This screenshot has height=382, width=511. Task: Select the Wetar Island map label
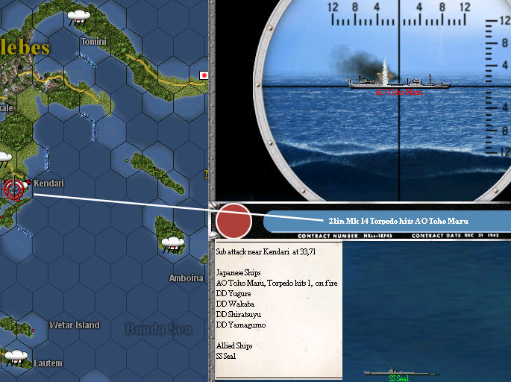(75, 325)
